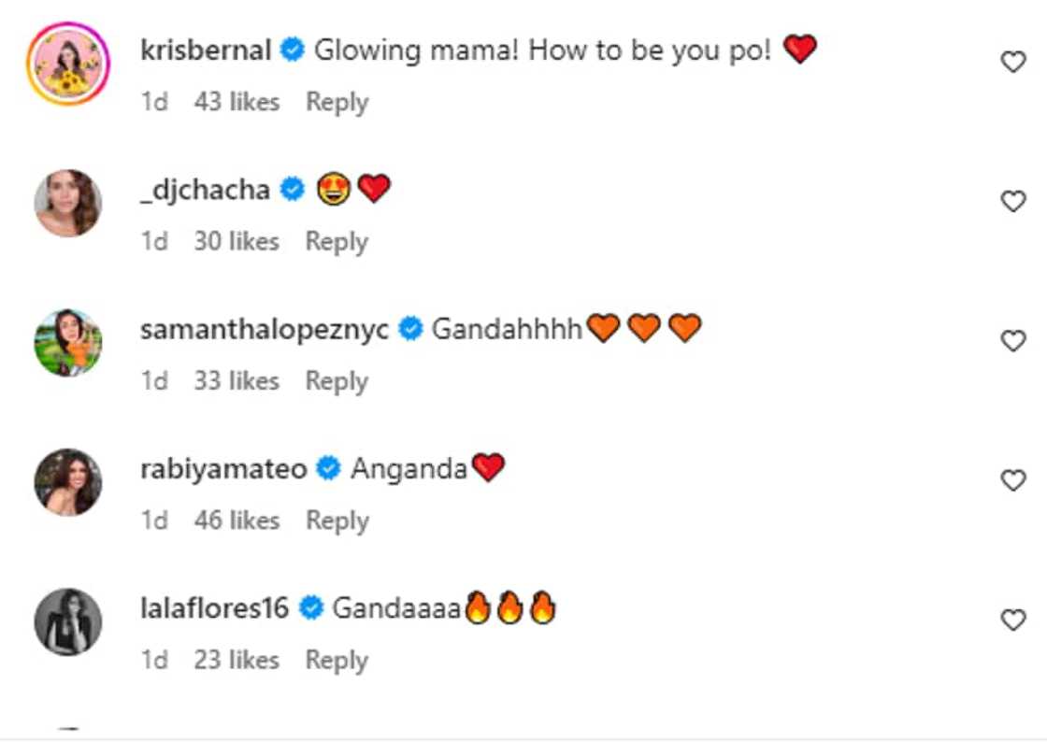View who liked krisbernal's comment (43 likes)

click(237, 102)
